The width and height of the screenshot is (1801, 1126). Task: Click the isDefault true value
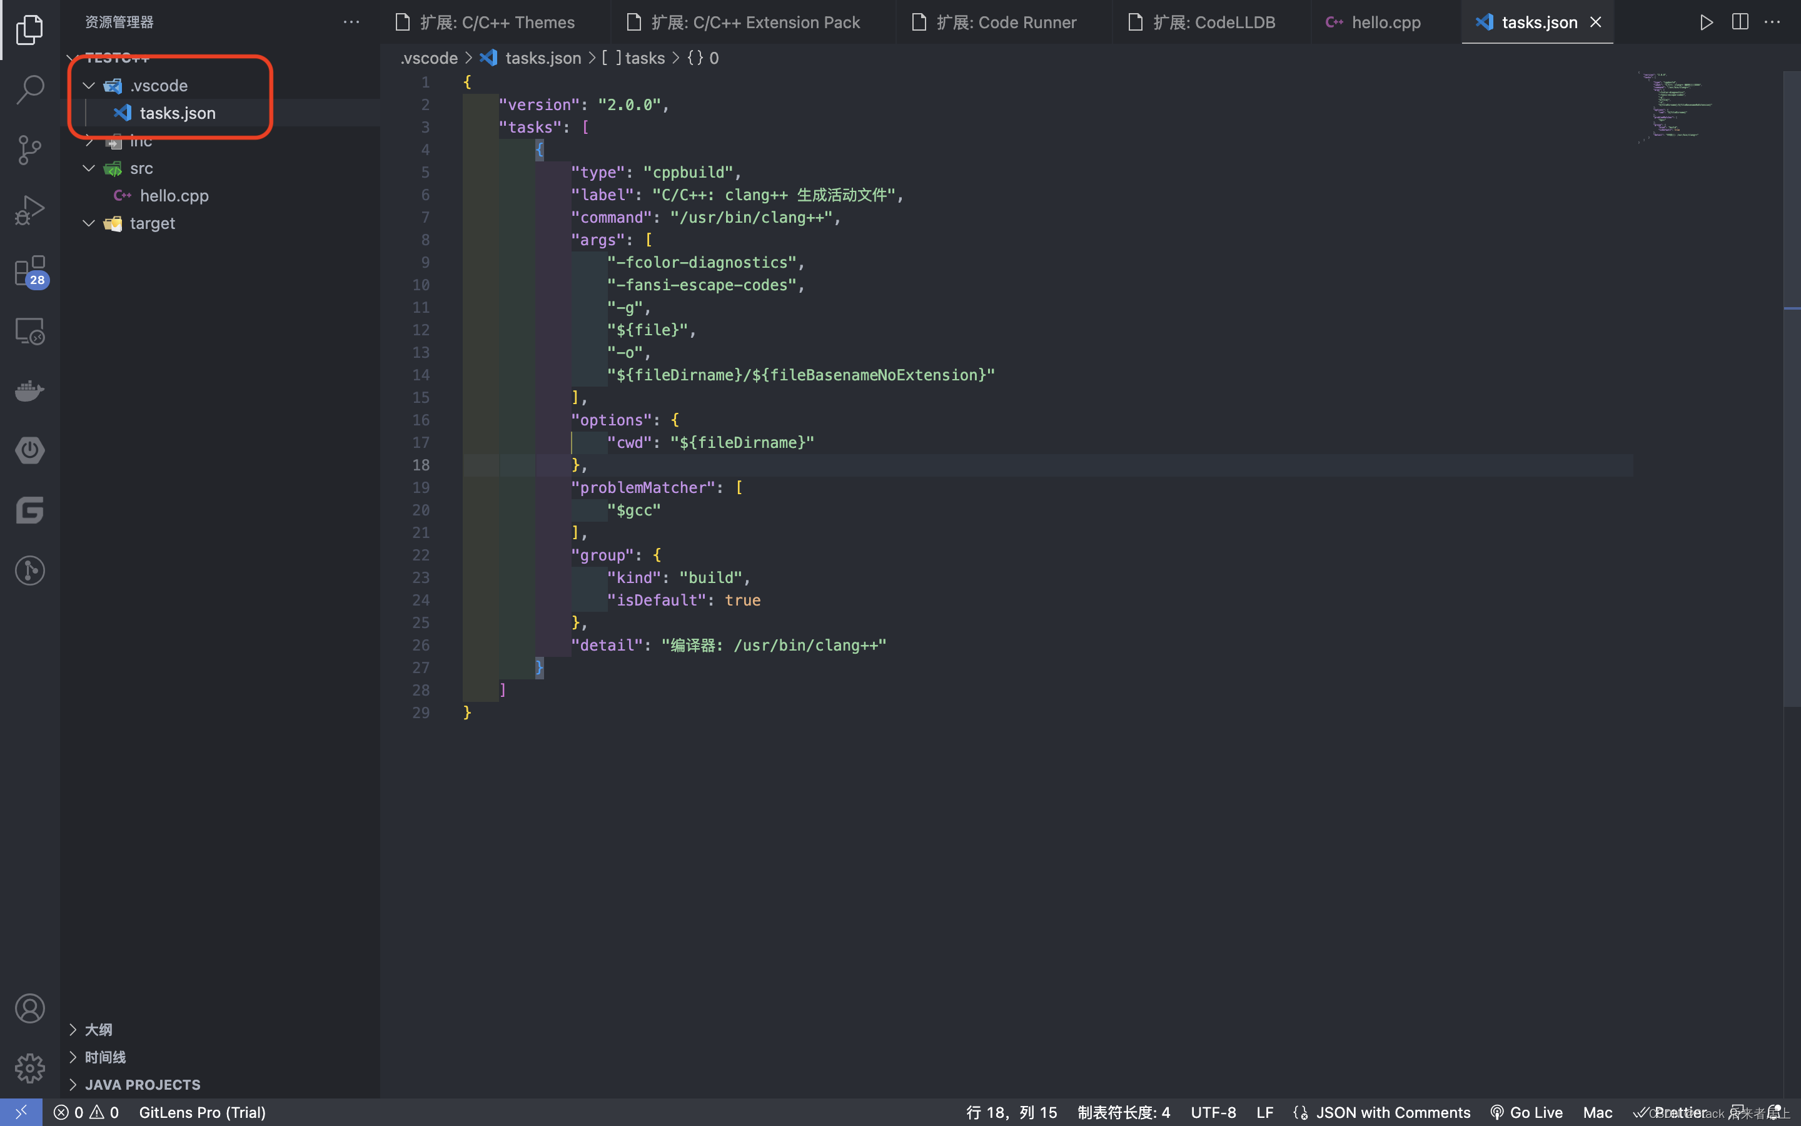pyautogui.click(x=743, y=601)
